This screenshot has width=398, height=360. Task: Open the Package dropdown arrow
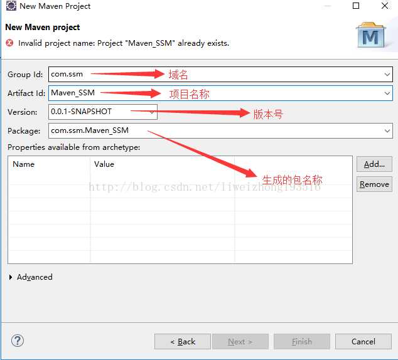pos(387,131)
